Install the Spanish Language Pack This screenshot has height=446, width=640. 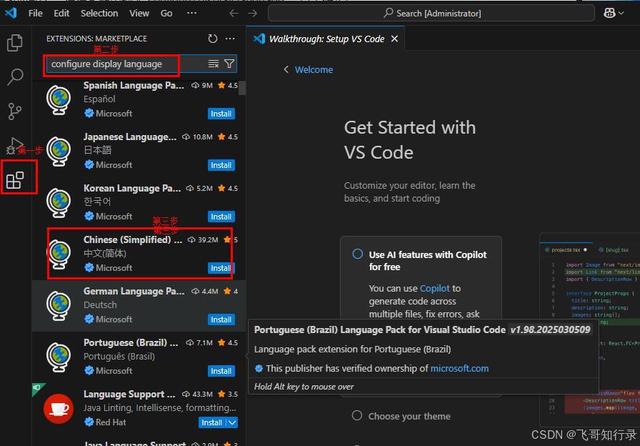click(221, 114)
